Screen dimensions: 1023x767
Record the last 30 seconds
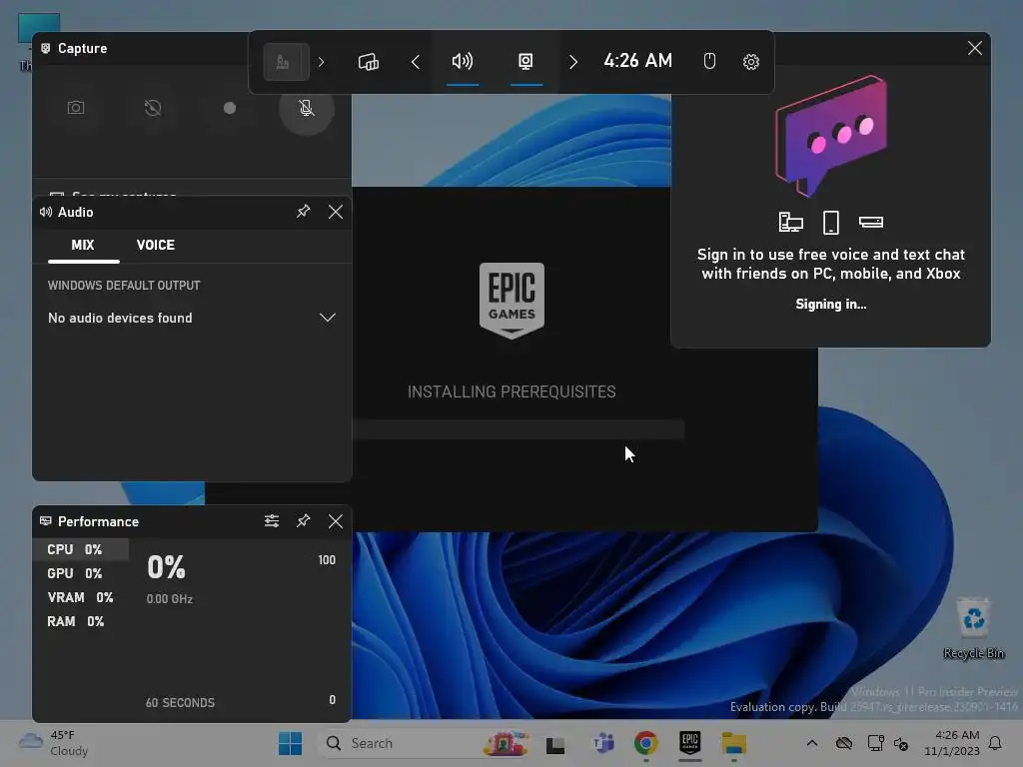pyautogui.click(x=153, y=108)
